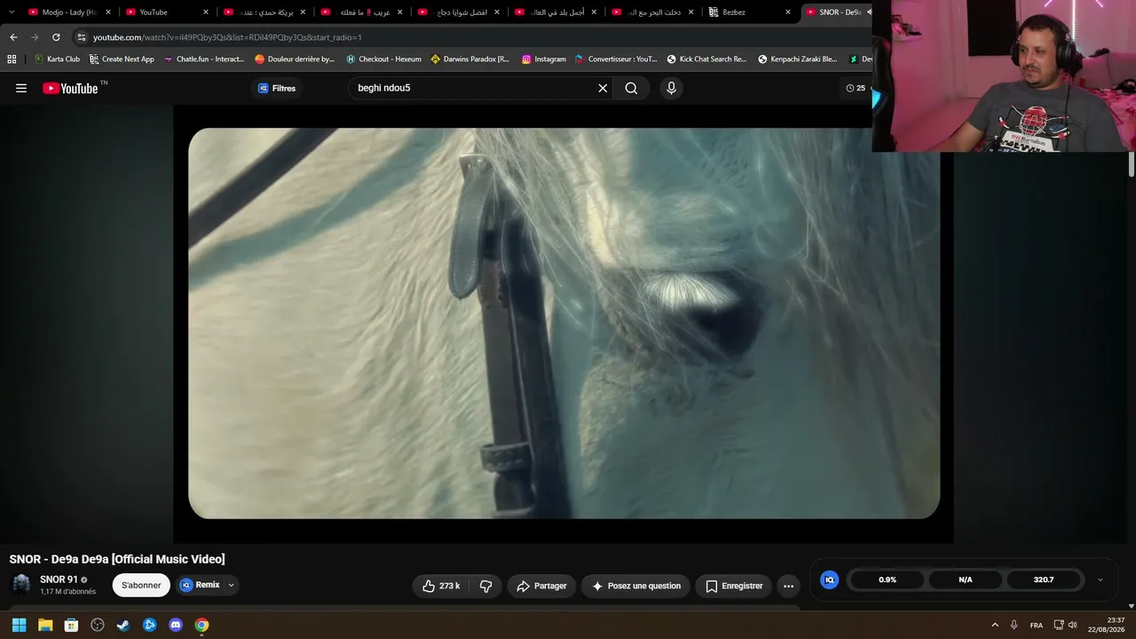The height and width of the screenshot is (639, 1136).
Task: Open the Convertisseur YouTube bookmark
Action: tap(616, 59)
